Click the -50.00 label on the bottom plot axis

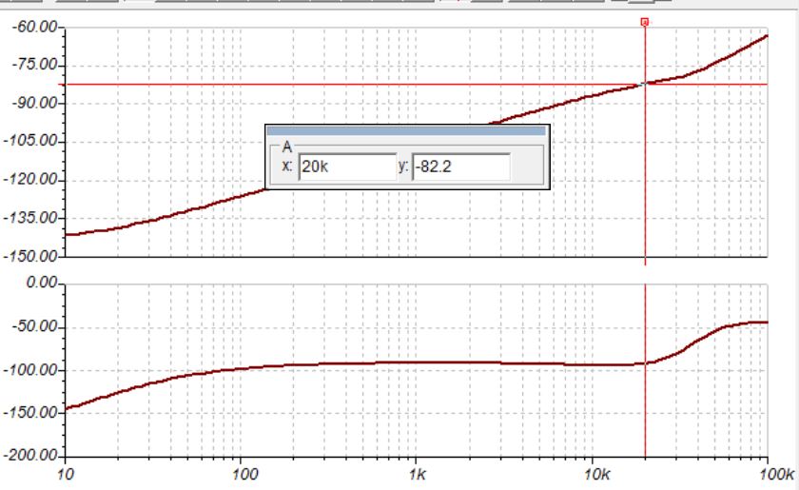pos(33,326)
